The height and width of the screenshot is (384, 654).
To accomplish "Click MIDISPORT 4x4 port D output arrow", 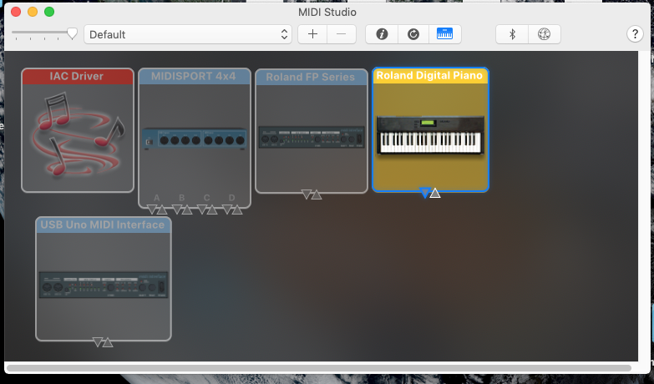I will [x=237, y=210].
